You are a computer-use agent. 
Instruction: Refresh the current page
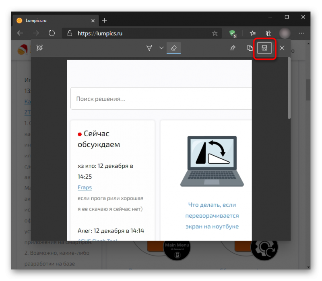(52, 33)
